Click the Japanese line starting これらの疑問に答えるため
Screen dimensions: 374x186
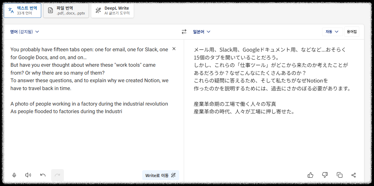(261, 81)
